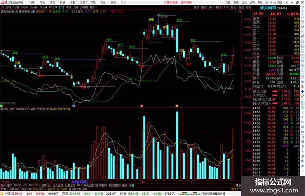
Task: Switch chart to 30分钟 period
Action: point(43,7)
